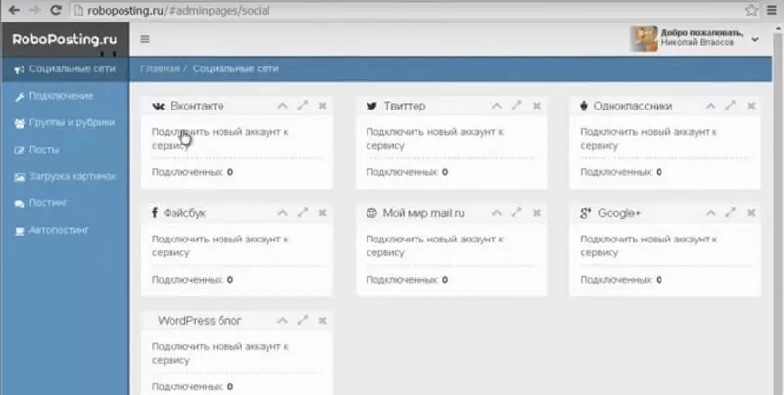
Task: Expand the Вконтакте panel to fullscreen
Action: point(303,105)
